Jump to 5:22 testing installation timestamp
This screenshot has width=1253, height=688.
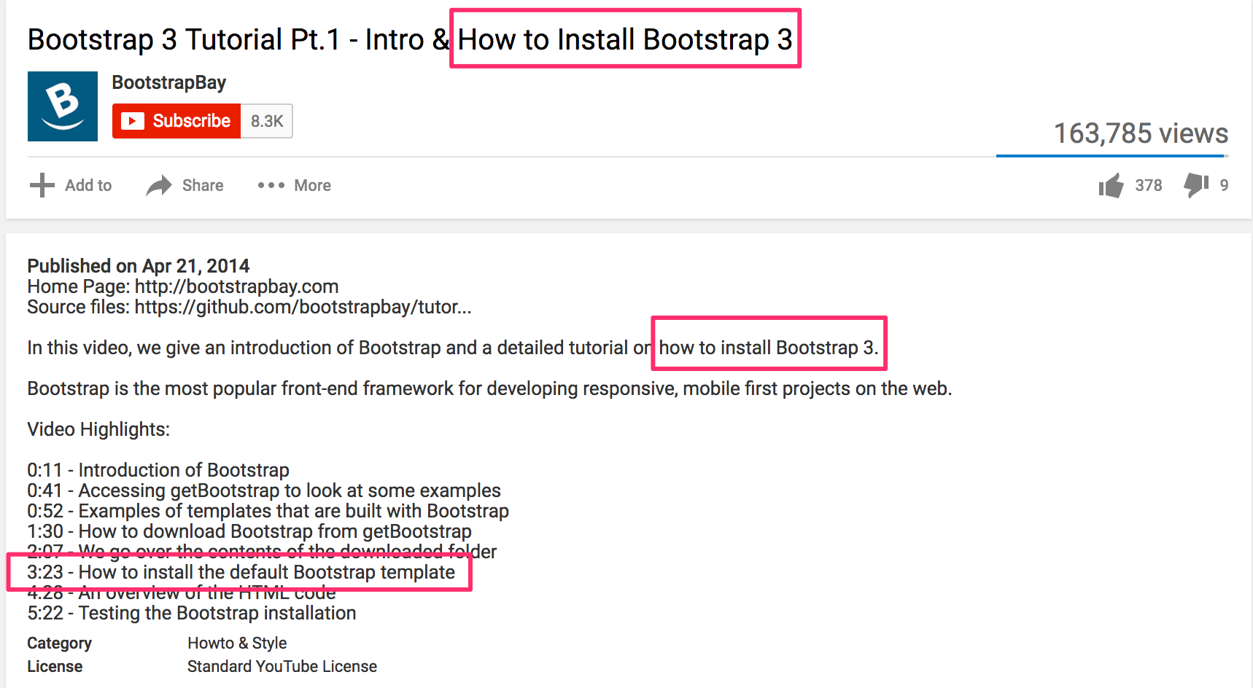point(44,613)
